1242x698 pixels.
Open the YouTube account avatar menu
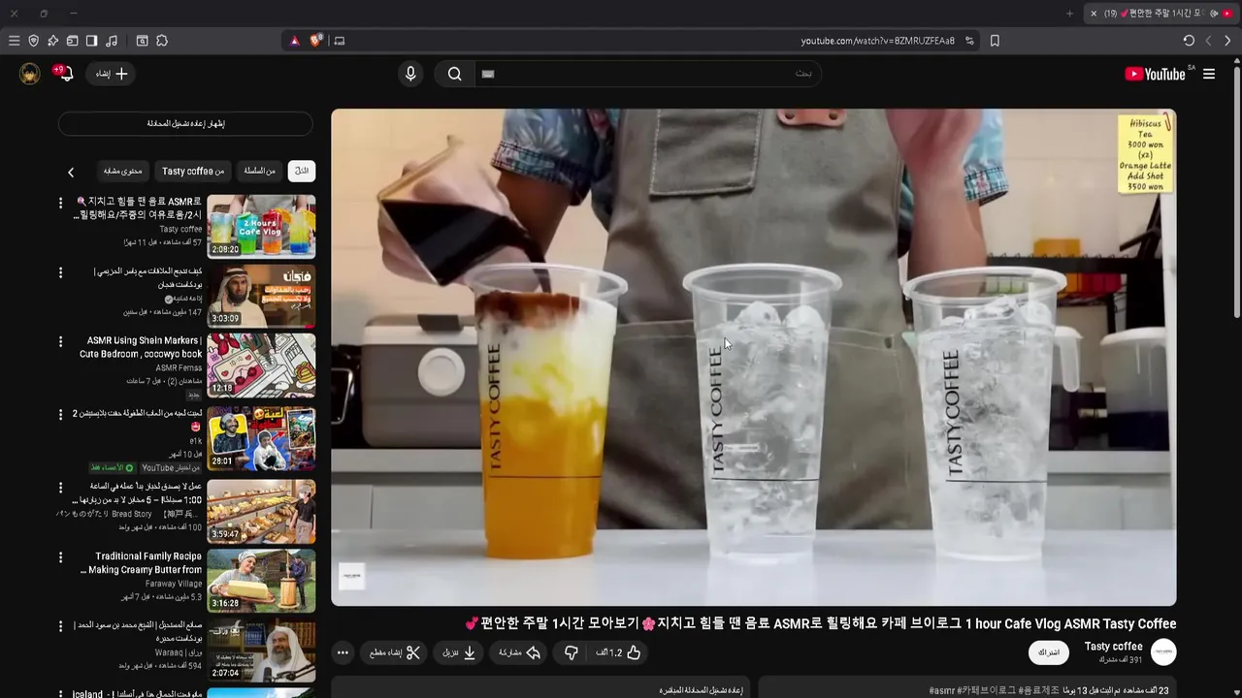[30, 74]
